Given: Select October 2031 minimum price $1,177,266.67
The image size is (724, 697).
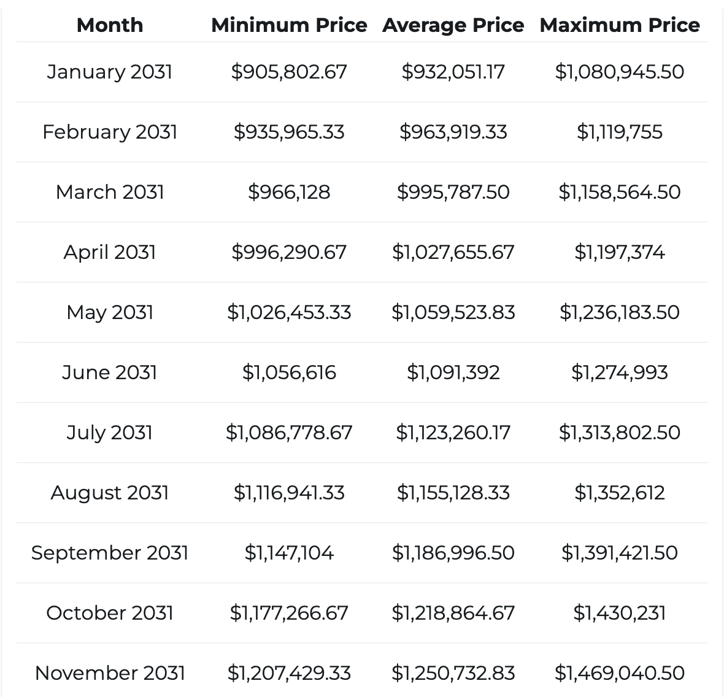Looking at the screenshot, I should click(289, 613).
